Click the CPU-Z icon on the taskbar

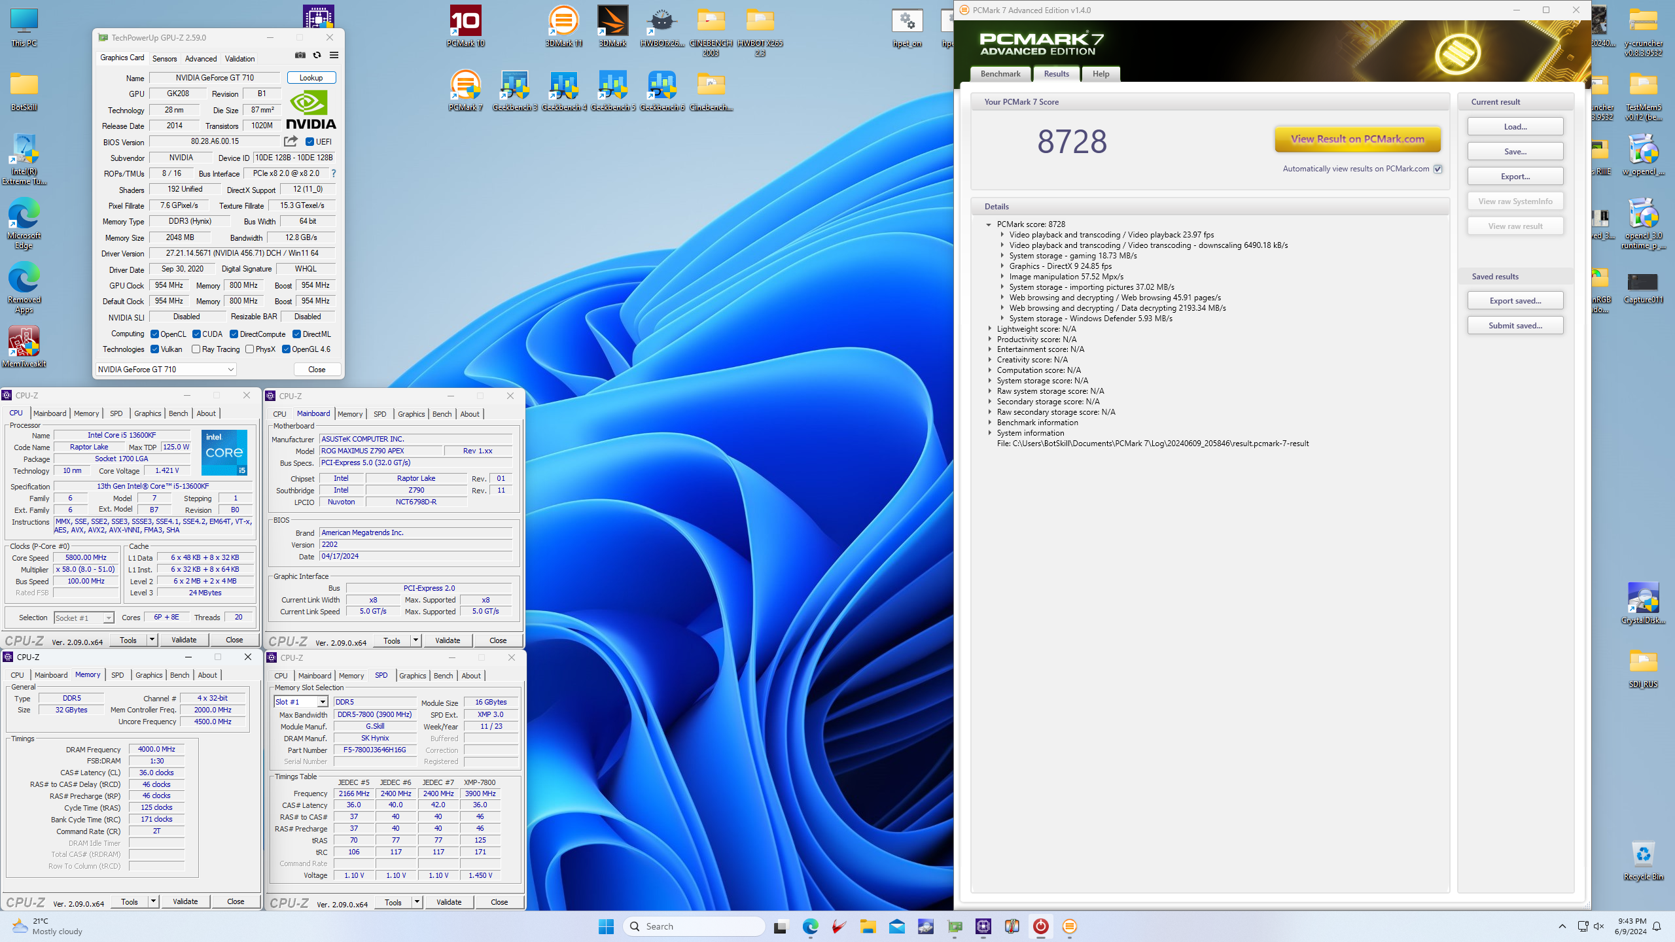pos(983,926)
